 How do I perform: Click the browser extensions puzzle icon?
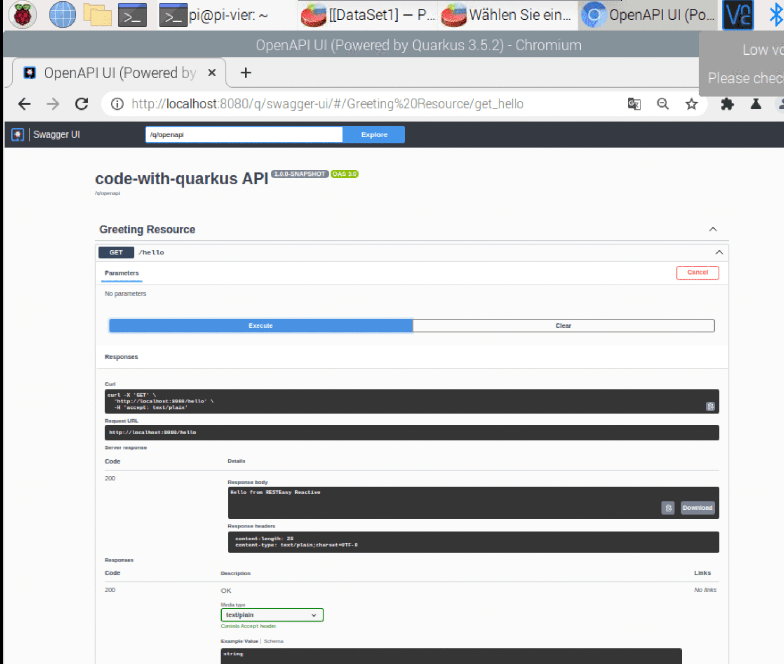pyautogui.click(x=727, y=104)
